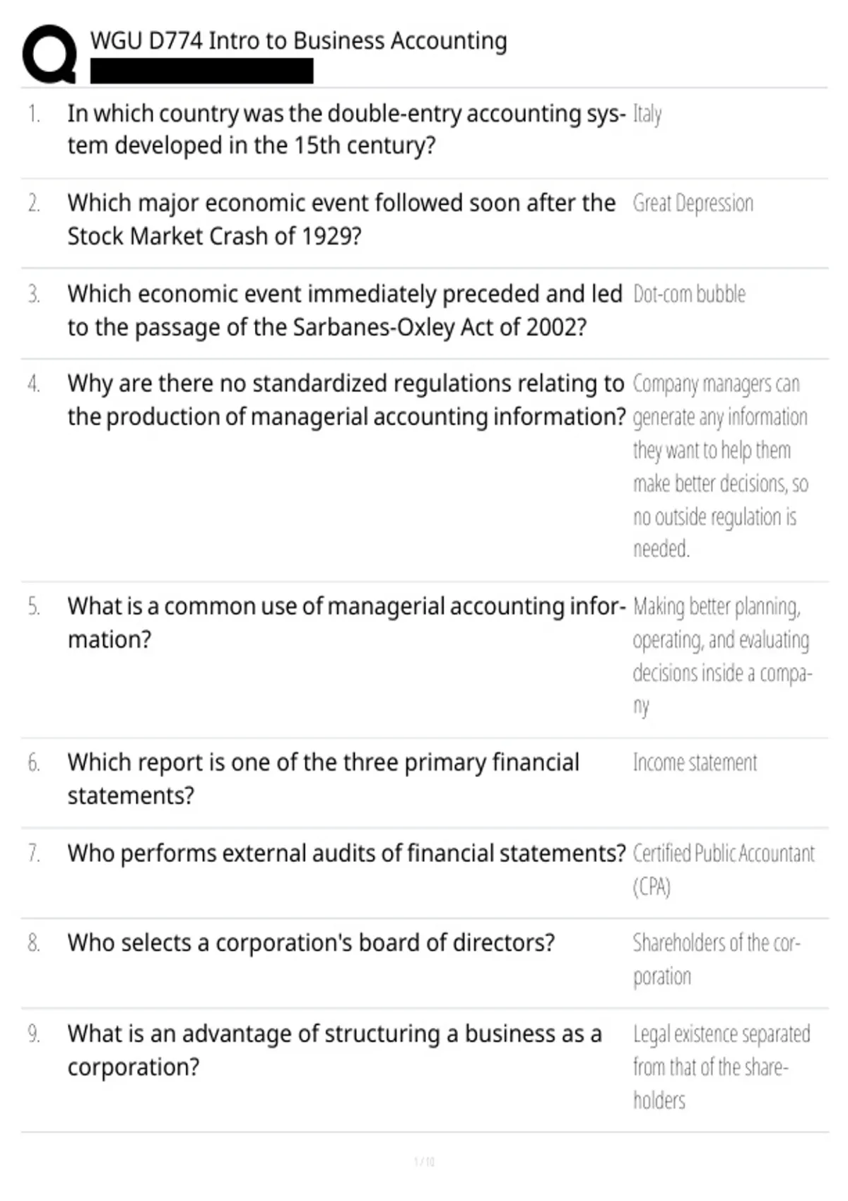
Task: Select the double-entry accounting system question
Action: (x=346, y=129)
